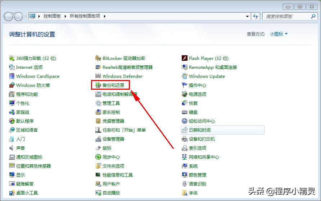
Task: Open the 区域和语言 link
Action: (27, 130)
